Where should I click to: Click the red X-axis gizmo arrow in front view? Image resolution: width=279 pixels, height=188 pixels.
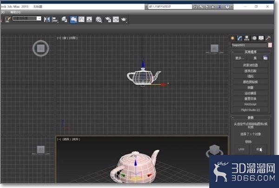click(164, 84)
